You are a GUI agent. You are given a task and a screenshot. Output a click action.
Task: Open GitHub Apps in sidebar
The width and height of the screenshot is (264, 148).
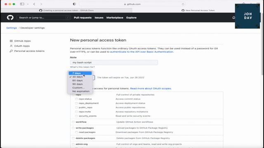pyautogui.click(x=22, y=41)
